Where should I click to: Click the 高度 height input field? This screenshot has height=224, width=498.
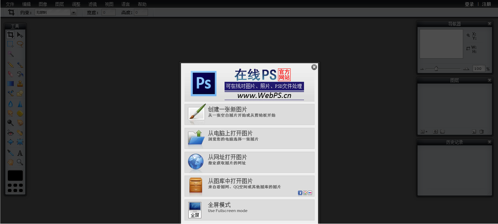[141, 13]
